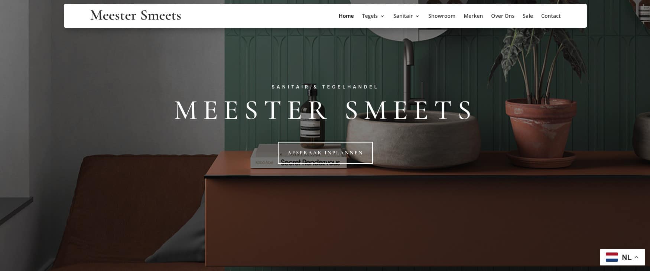This screenshot has height=271, width=650.
Task: Open the Sanitair navigation link
Action: click(x=403, y=16)
